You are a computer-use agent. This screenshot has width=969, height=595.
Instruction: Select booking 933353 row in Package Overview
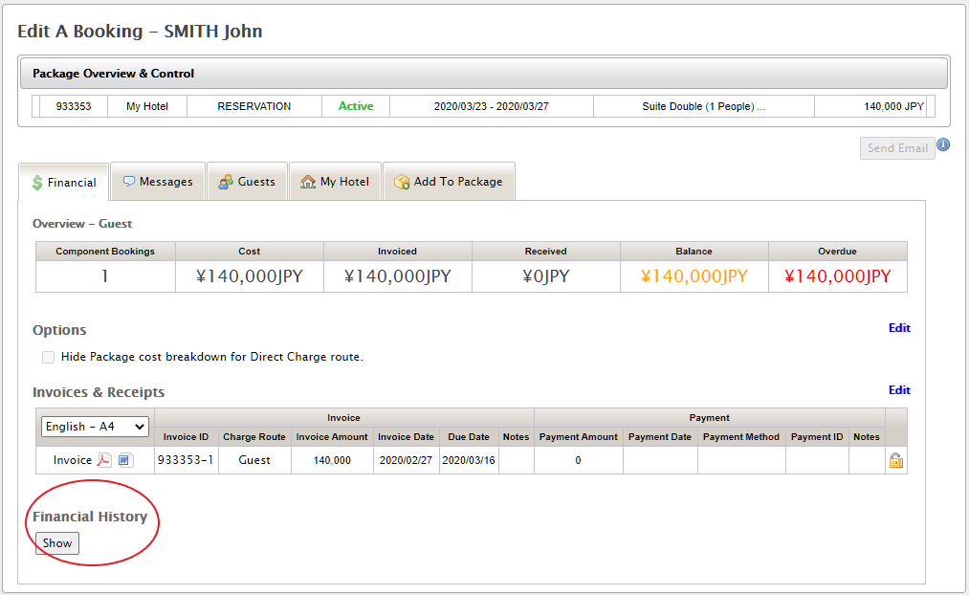[74, 106]
